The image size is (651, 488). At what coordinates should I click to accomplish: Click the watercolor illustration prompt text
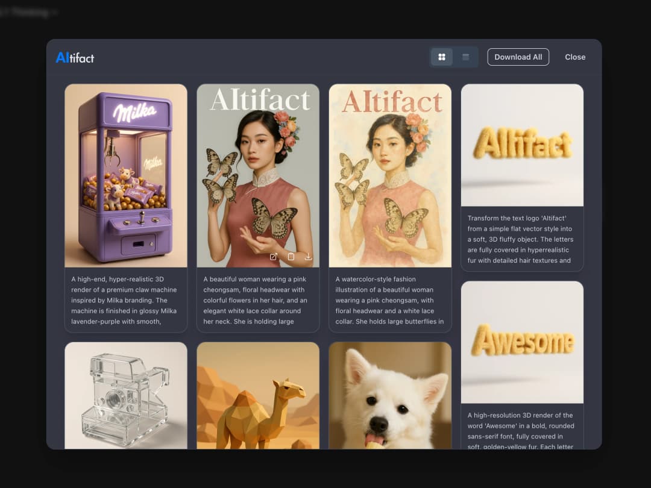pyautogui.click(x=390, y=300)
